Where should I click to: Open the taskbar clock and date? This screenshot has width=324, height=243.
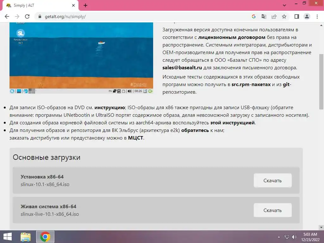pyautogui.click(x=310, y=237)
